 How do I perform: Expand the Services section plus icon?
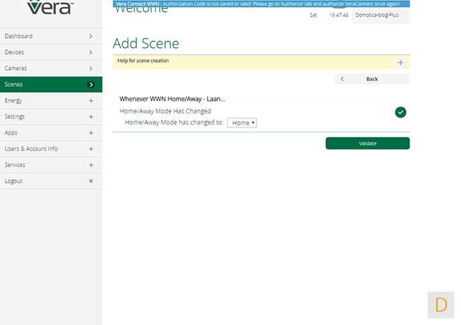pos(91,165)
